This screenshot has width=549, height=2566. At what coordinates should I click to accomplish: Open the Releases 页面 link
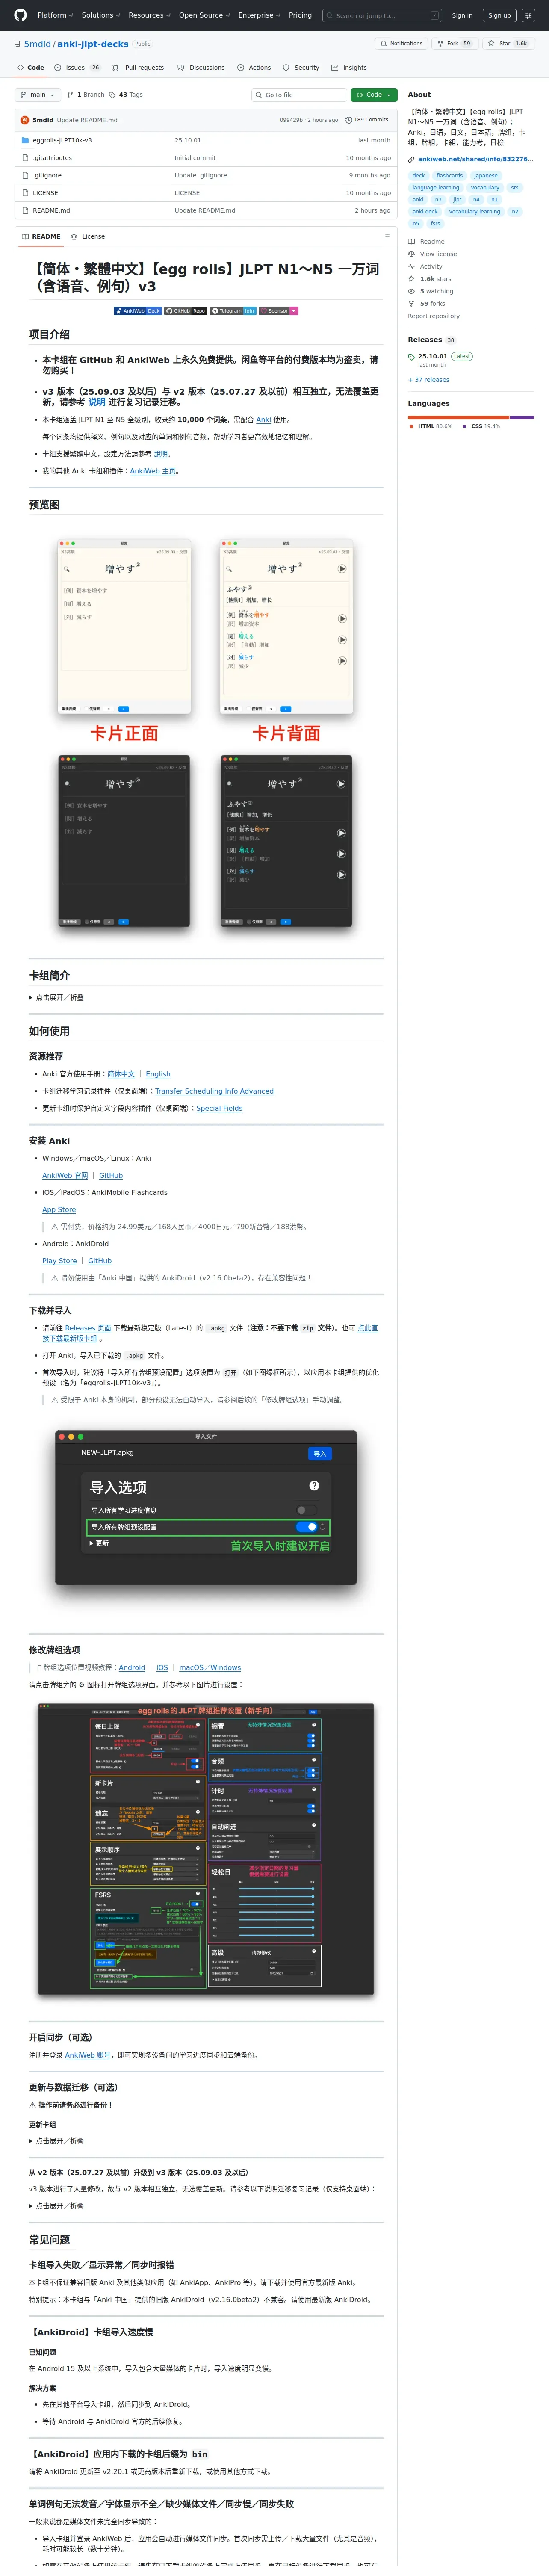tap(88, 1328)
